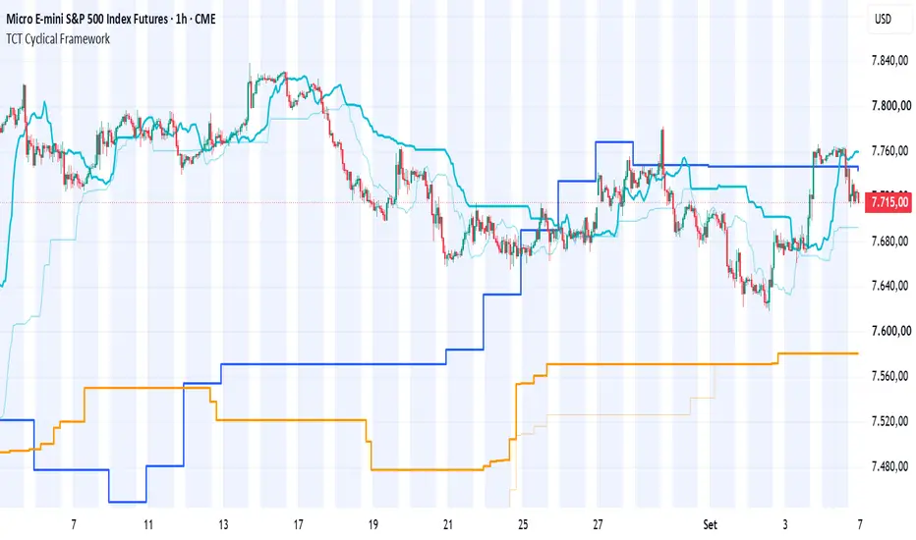Click date 3 on the time axis
This screenshot has height=540, width=916.
[x=785, y=525]
